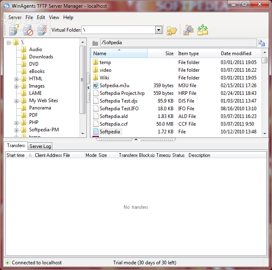Expand the My Web Sites folder
This screenshot has height=270, width=272.
[16, 101]
